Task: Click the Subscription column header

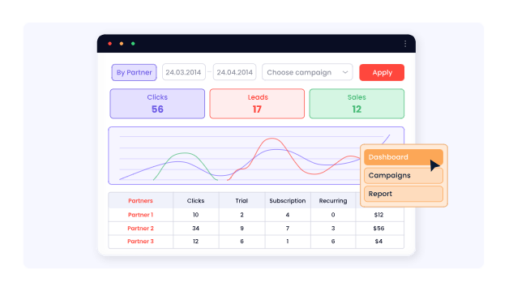Action: click(288, 201)
